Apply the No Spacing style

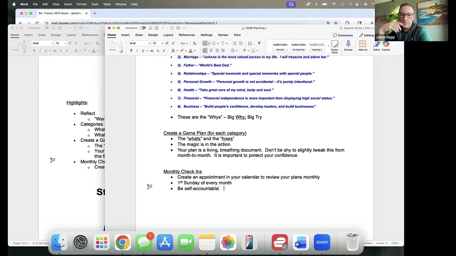[299, 47]
